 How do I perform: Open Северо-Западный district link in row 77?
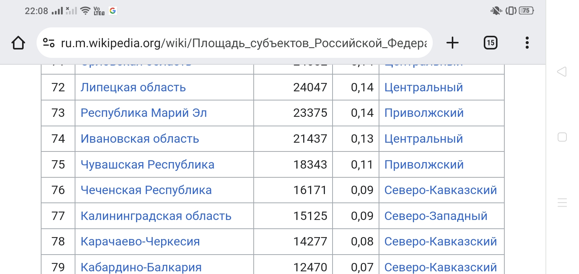436,216
